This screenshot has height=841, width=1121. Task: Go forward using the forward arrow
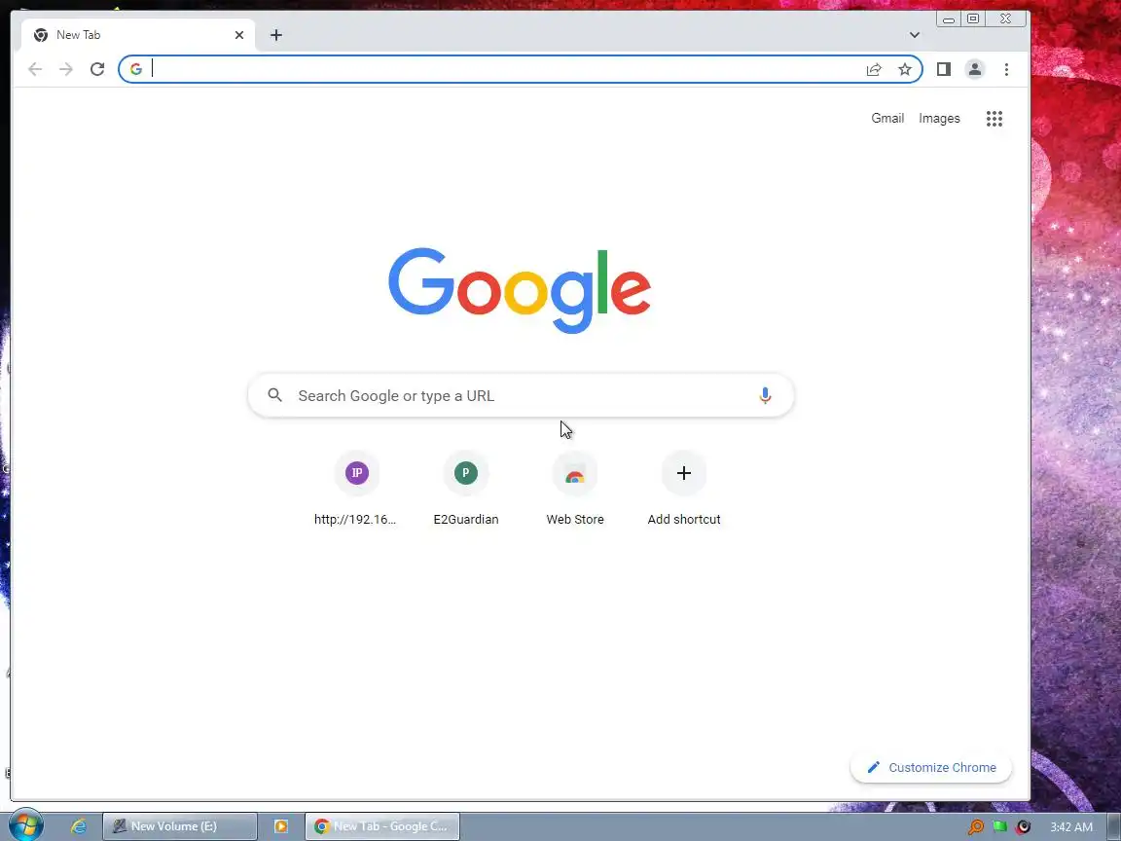pyautogui.click(x=66, y=69)
